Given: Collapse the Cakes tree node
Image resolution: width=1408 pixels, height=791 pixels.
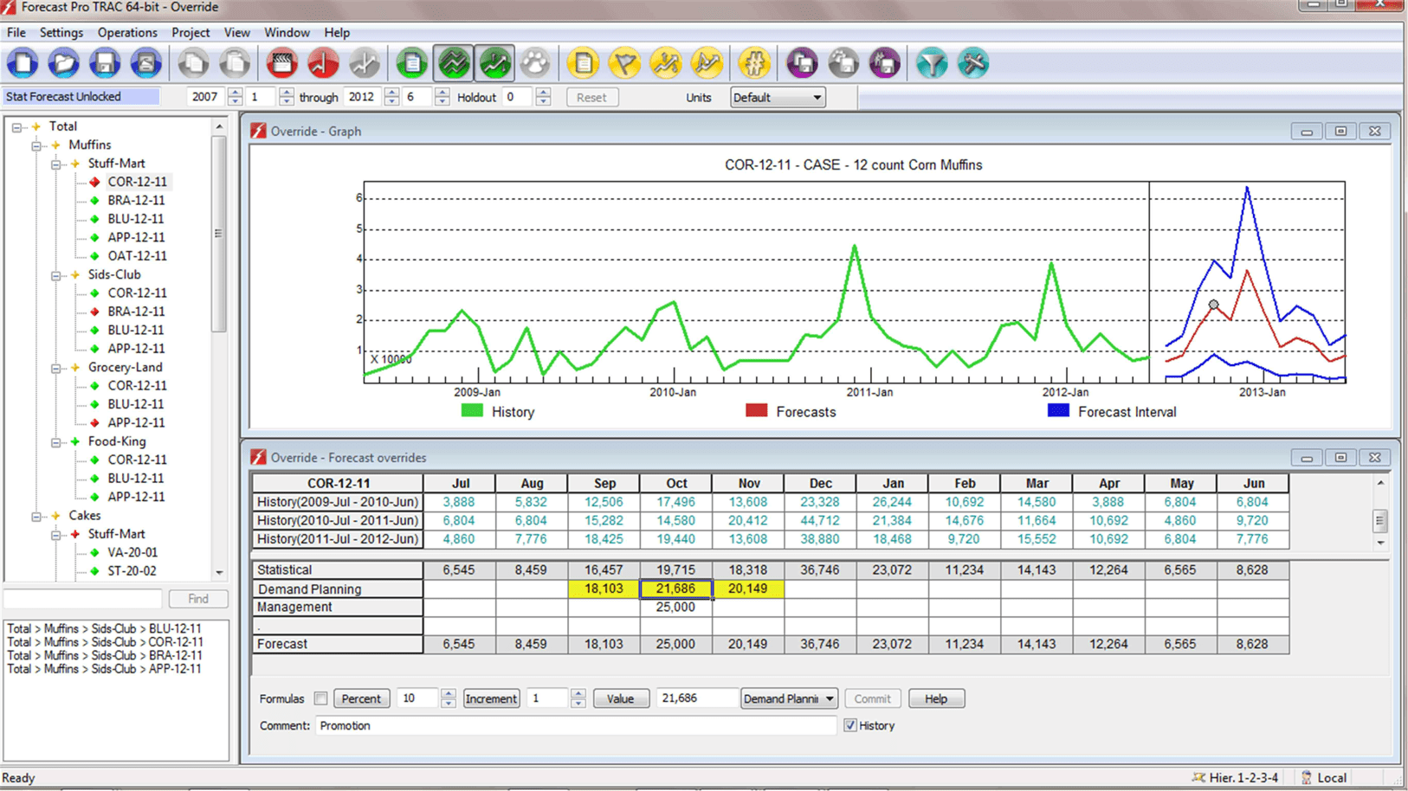Looking at the screenshot, I should [x=36, y=516].
